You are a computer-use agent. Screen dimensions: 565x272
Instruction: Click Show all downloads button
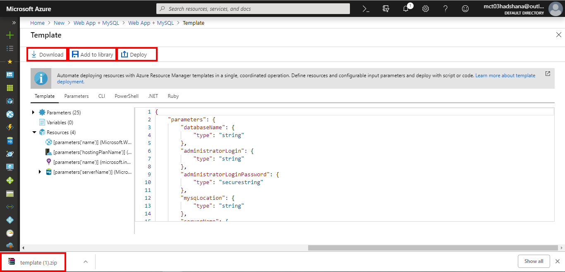coord(534,261)
